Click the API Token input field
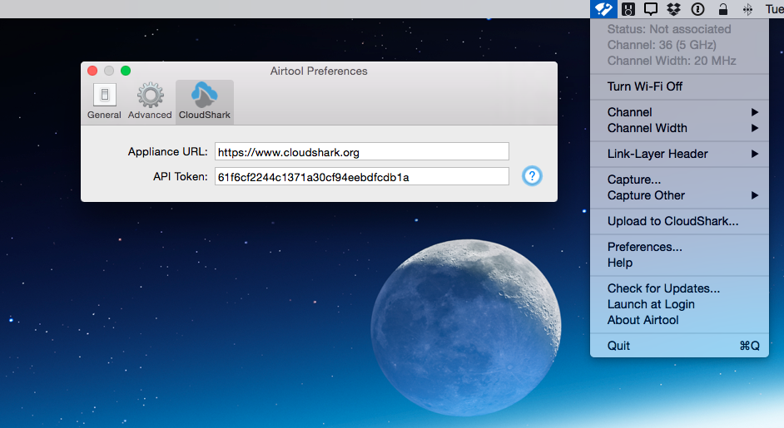 [361, 177]
